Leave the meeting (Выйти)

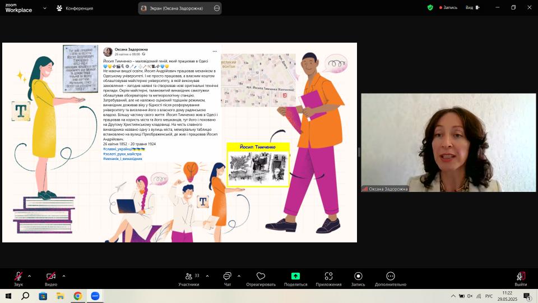point(521,279)
